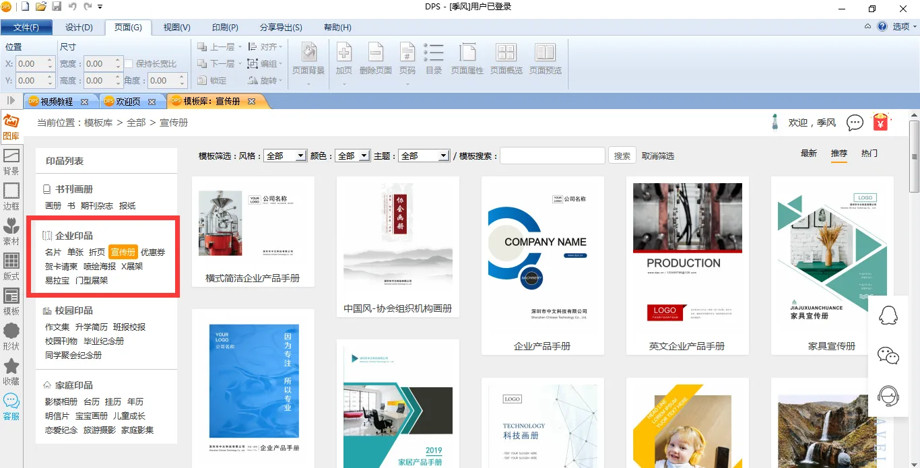Expand the 主题 theme filter dropdown

(x=443, y=156)
